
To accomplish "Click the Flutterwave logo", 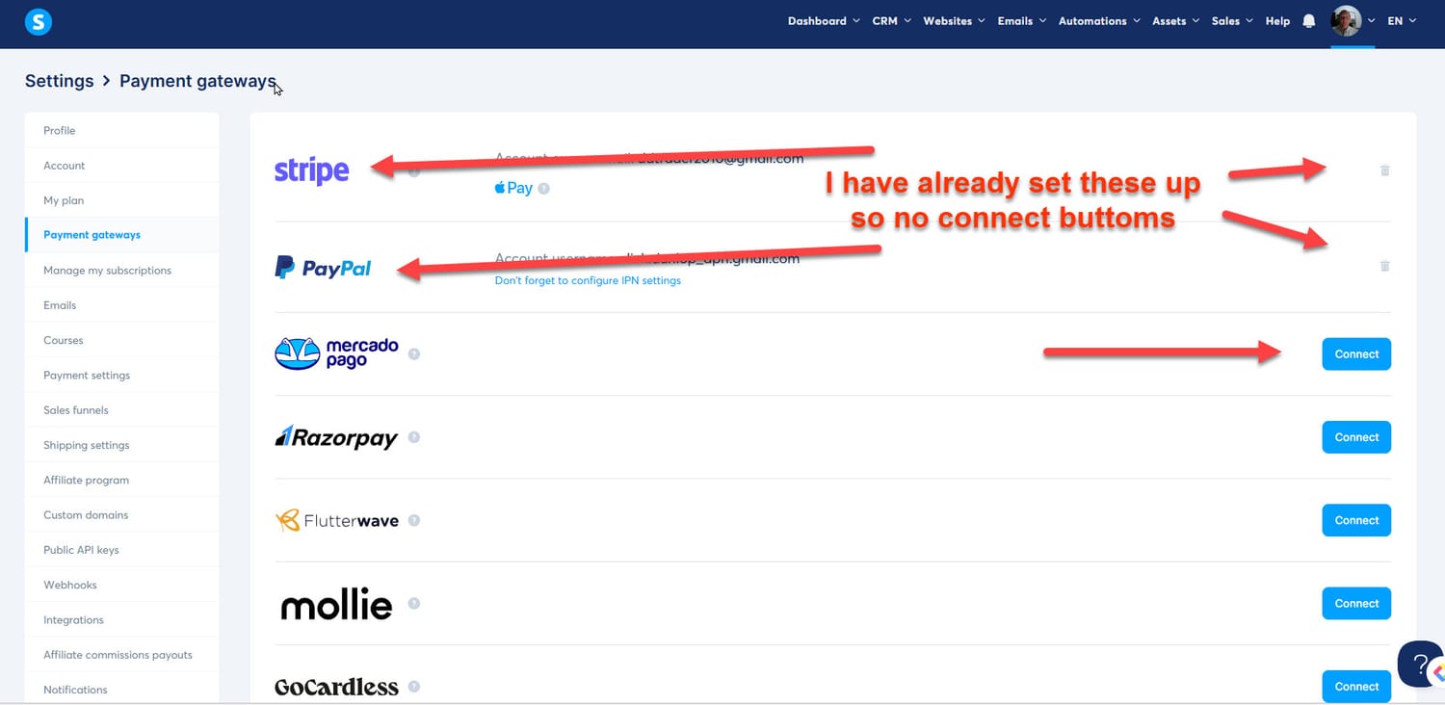I will pyautogui.click(x=336, y=521).
